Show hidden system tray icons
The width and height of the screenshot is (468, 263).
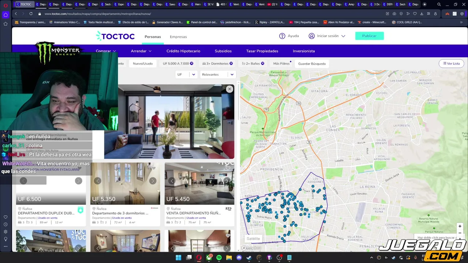pos(371,258)
